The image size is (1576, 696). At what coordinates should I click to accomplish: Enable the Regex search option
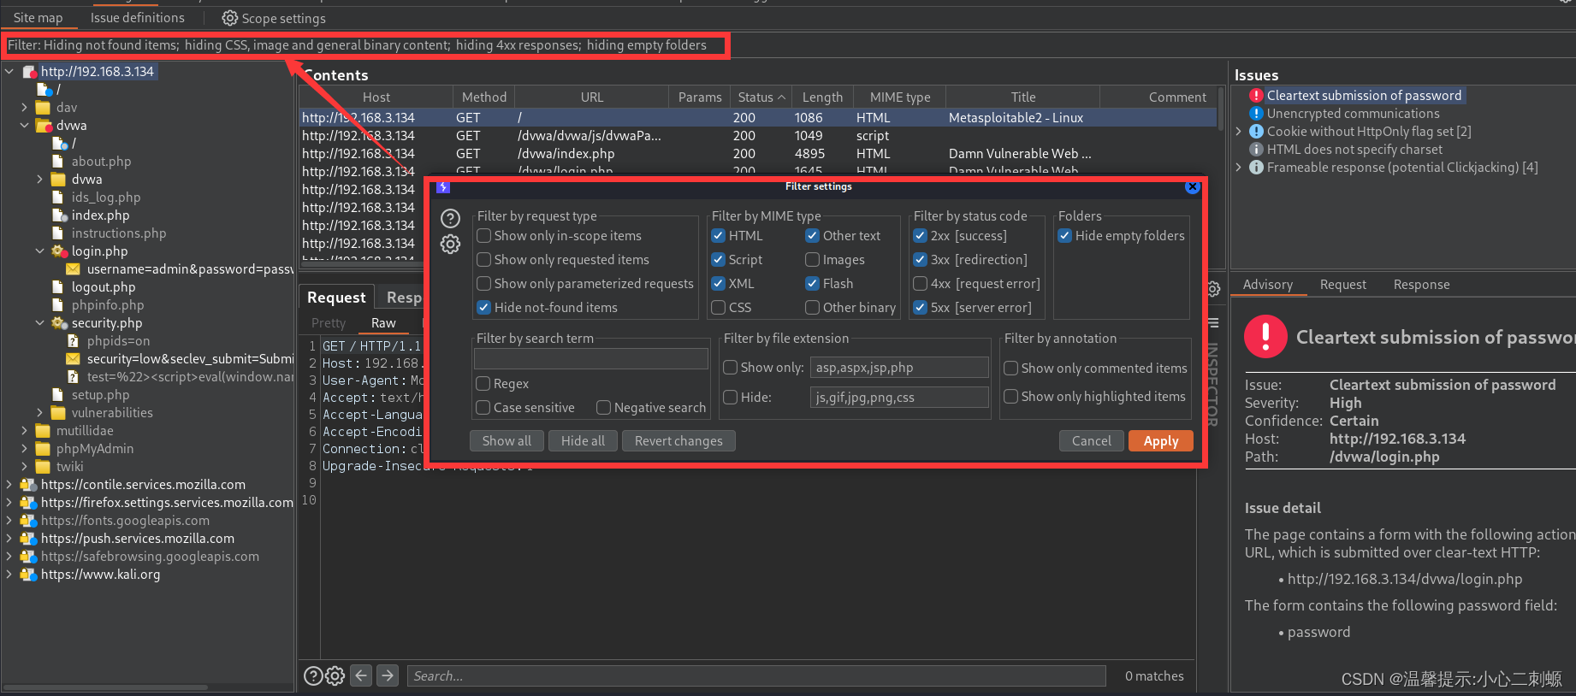click(483, 384)
